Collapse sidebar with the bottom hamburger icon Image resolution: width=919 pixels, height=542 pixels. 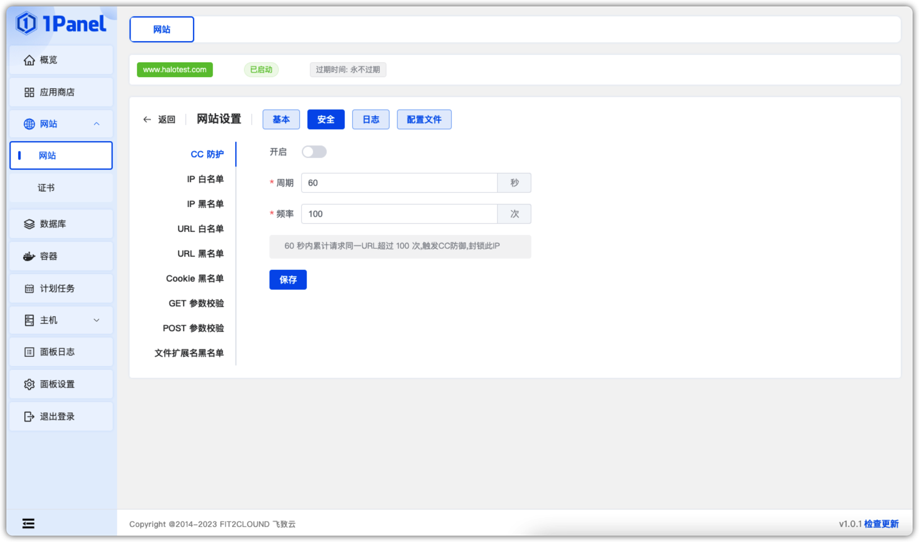click(x=29, y=523)
